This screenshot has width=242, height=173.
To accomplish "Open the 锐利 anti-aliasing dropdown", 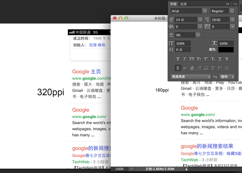I will [227, 77].
